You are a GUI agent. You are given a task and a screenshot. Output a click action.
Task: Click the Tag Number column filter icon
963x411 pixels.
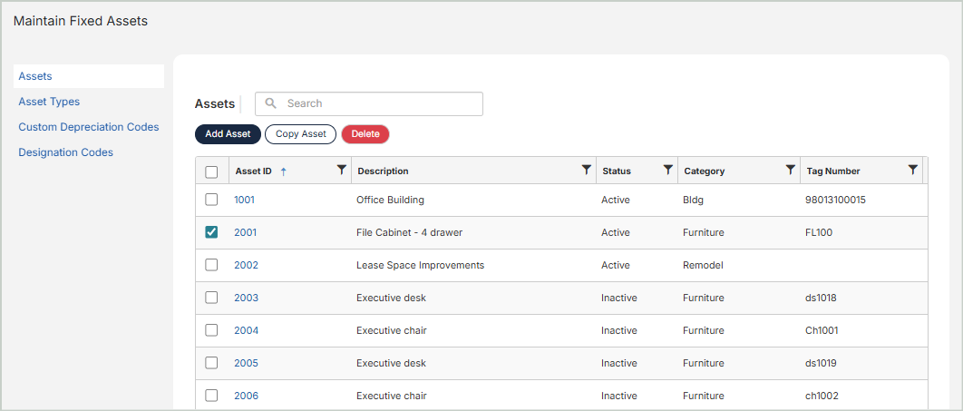(912, 170)
